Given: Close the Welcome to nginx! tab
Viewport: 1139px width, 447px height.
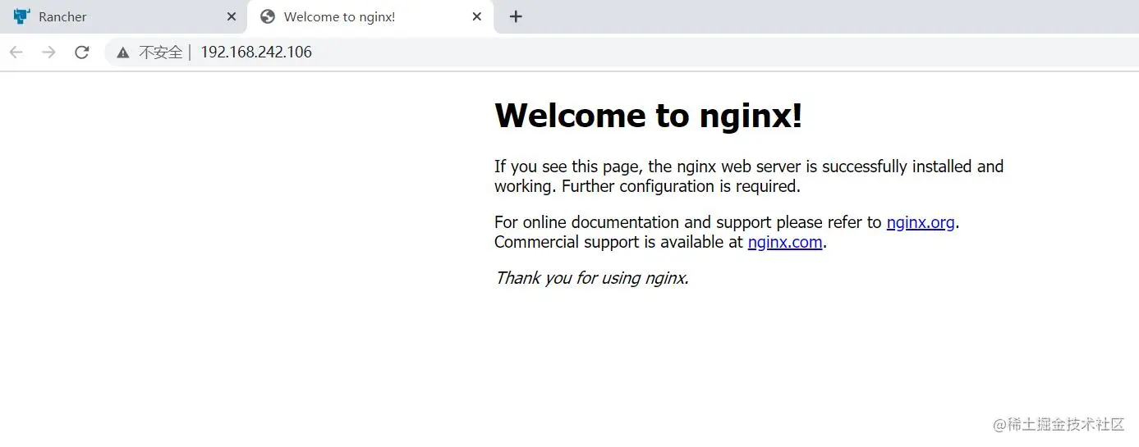Looking at the screenshot, I should click(x=477, y=16).
